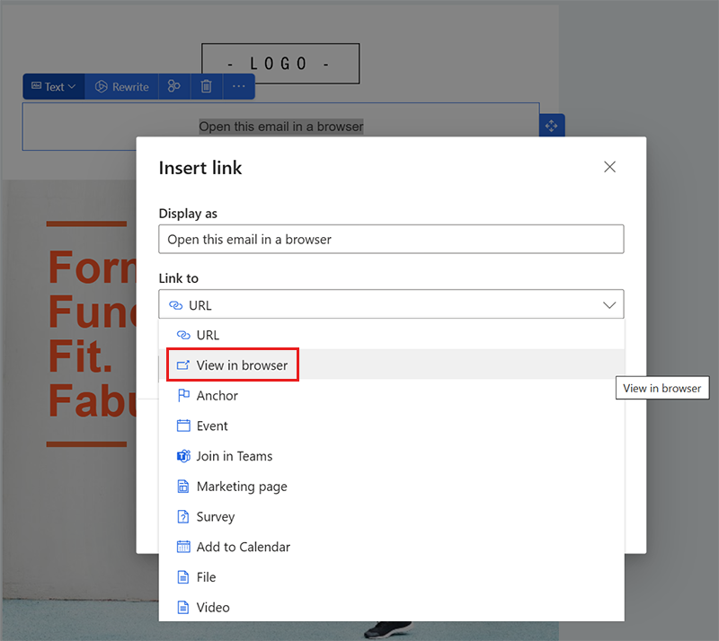Screen dimensions: 719x641
Task: Select Anchor from link types
Action: click(391, 395)
